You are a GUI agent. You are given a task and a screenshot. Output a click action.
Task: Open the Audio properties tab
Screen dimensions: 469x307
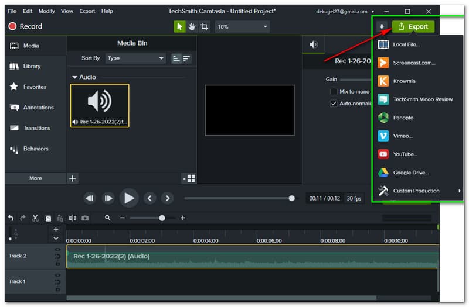coord(314,44)
